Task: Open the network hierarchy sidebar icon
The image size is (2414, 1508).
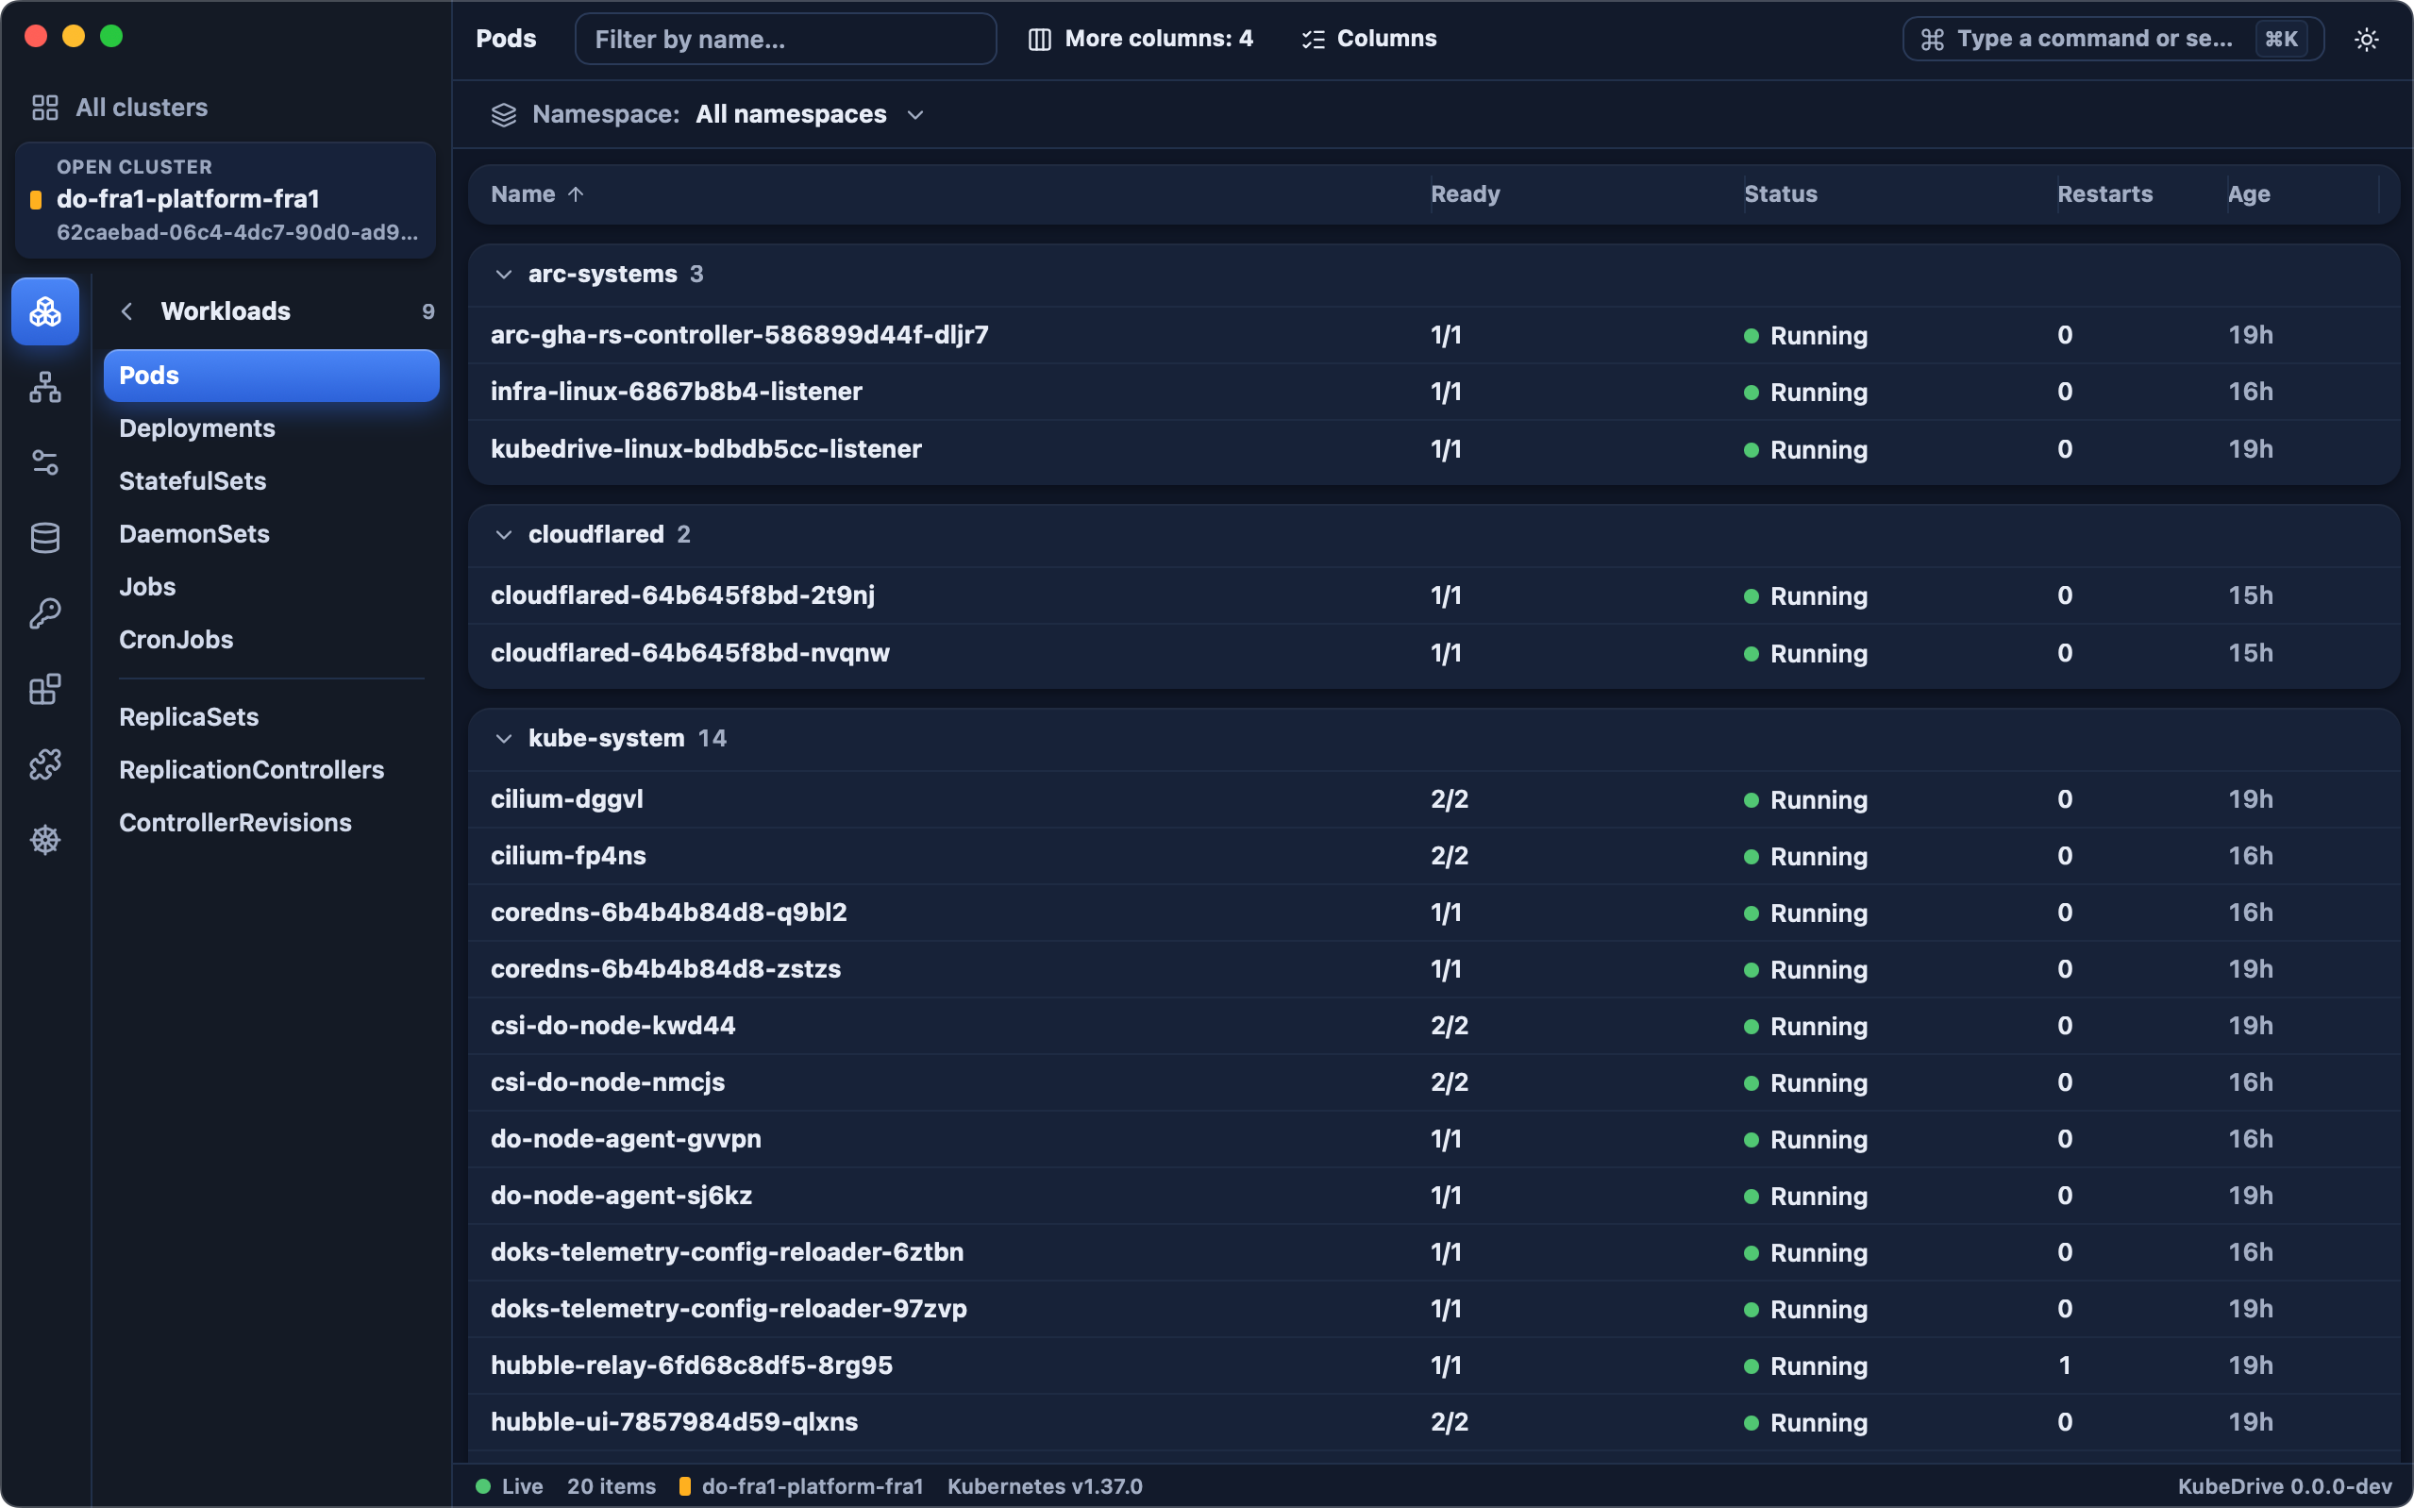Action: [x=45, y=387]
